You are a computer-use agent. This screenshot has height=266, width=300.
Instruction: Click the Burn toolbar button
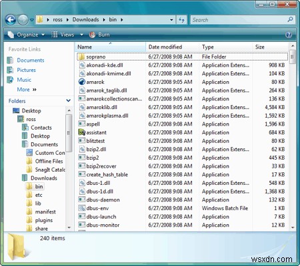[x=99, y=35]
